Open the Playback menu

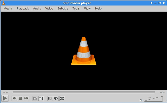(x=23, y=9)
